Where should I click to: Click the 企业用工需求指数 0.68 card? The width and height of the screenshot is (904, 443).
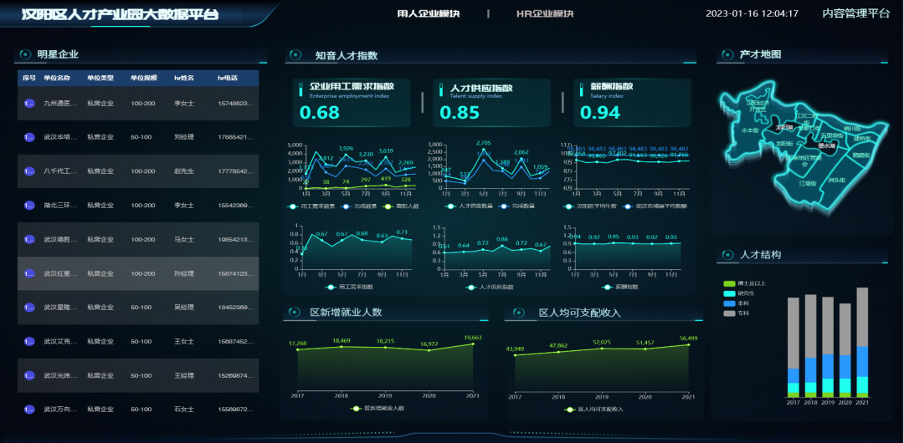pos(351,102)
